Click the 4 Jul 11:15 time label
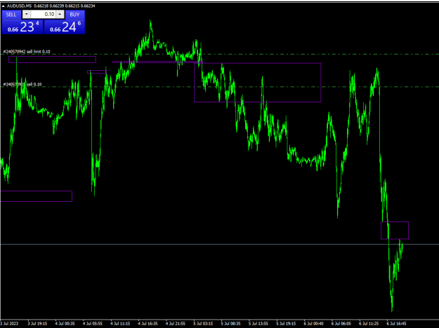 coord(120,324)
